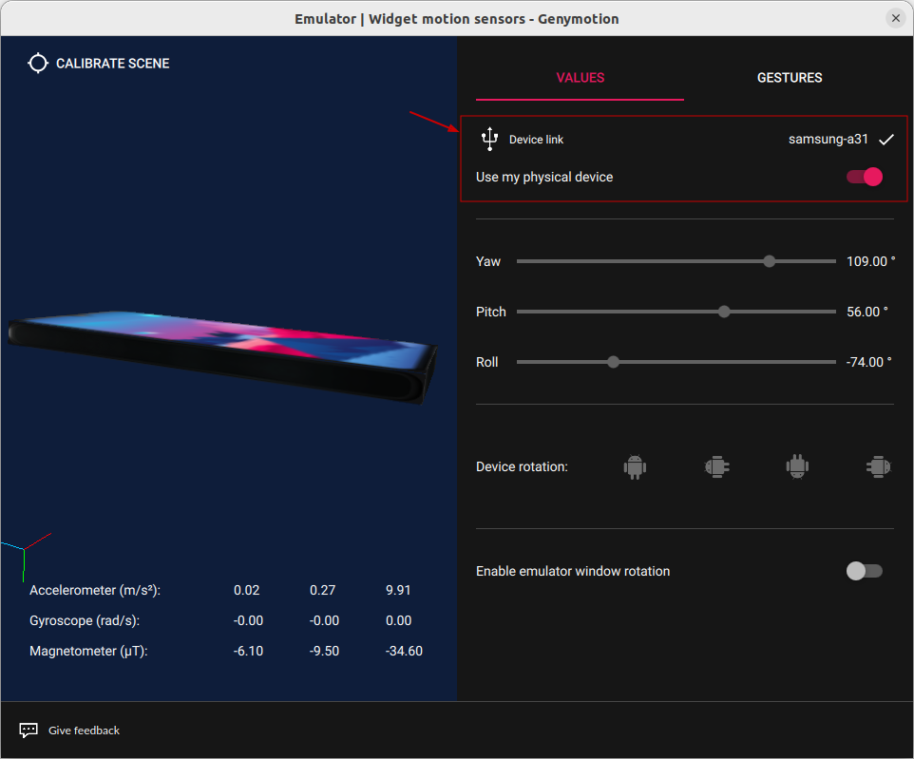This screenshot has width=914, height=759.
Task: Open the Give feedback text link
Action: pyautogui.click(x=84, y=731)
